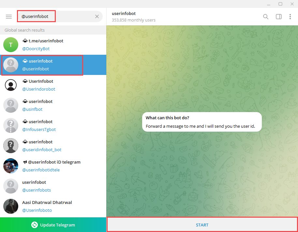This screenshot has height=232, width=298.
Task: Open the userinfobot result @userinfobots
Action: click(x=53, y=186)
